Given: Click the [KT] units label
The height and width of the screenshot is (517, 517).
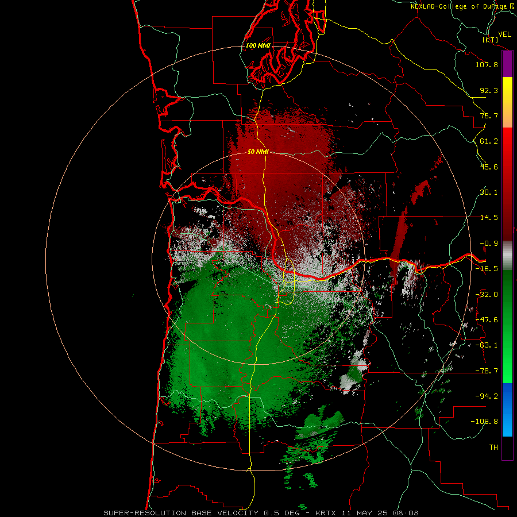Looking at the screenshot, I should click(491, 40).
